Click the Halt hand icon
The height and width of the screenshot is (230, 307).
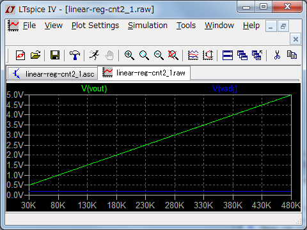tap(109, 56)
